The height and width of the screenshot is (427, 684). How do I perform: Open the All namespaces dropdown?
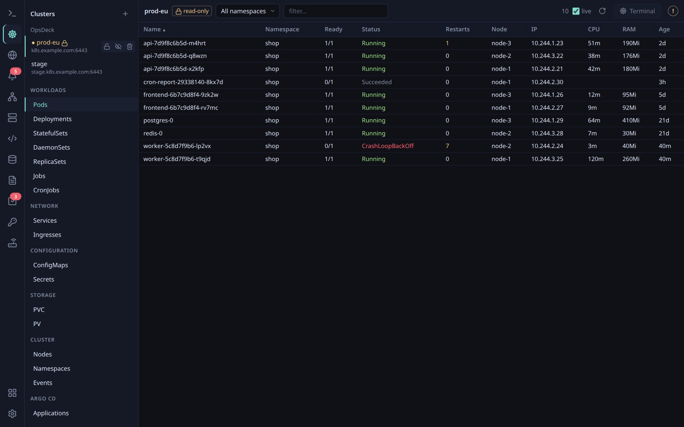coord(248,11)
